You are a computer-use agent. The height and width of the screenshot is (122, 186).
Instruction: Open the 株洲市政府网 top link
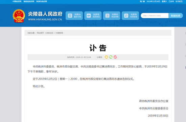42,1
